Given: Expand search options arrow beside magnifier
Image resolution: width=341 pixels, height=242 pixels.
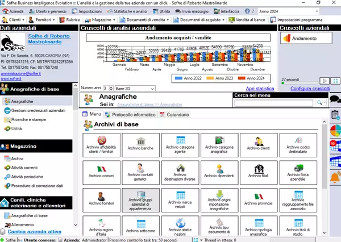Looking at the screenshot, I should point(325,102).
